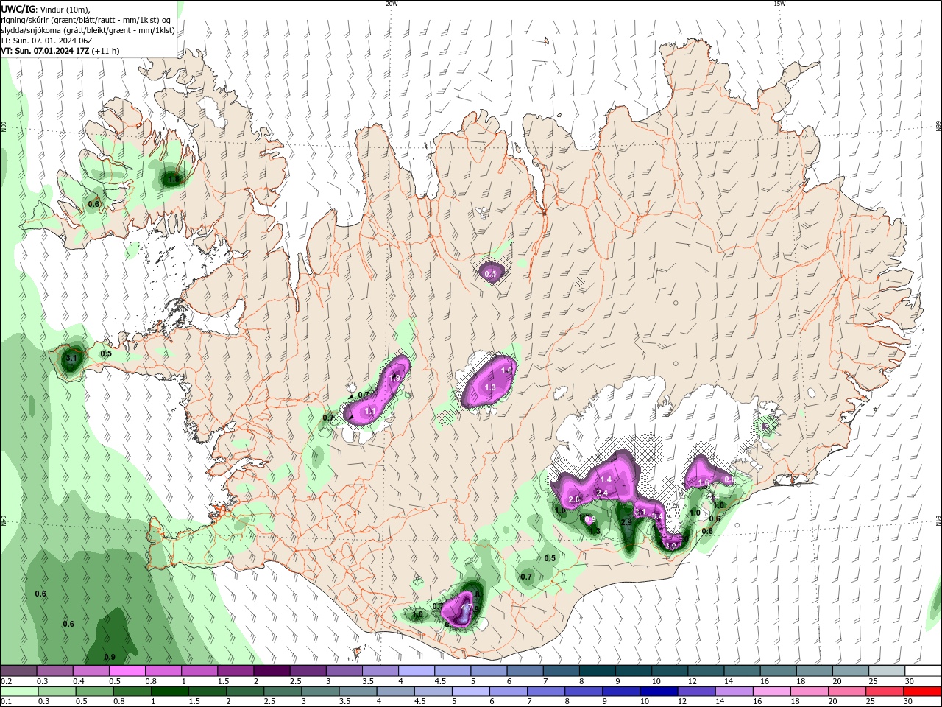This screenshot has height=707, width=942.
Task: Pick the snow-scale lavender swatch between 4 and 4.5
Action: coord(417,671)
